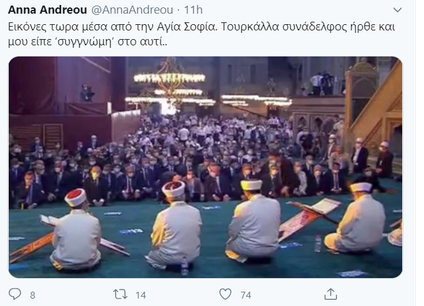This screenshot has height=306, width=424.
Task: Click the cameraman on the left balcony
Action: click(86, 93)
